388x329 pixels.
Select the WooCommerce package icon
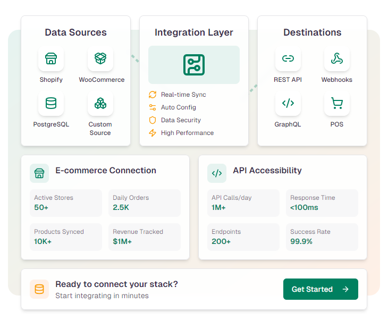tap(100, 58)
